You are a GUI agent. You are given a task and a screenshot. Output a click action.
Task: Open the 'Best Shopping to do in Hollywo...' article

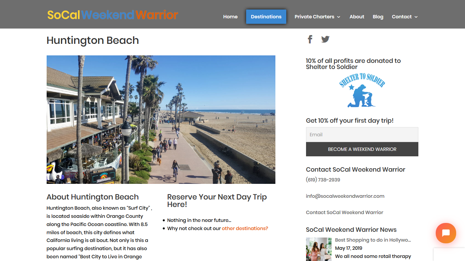[373, 240]
